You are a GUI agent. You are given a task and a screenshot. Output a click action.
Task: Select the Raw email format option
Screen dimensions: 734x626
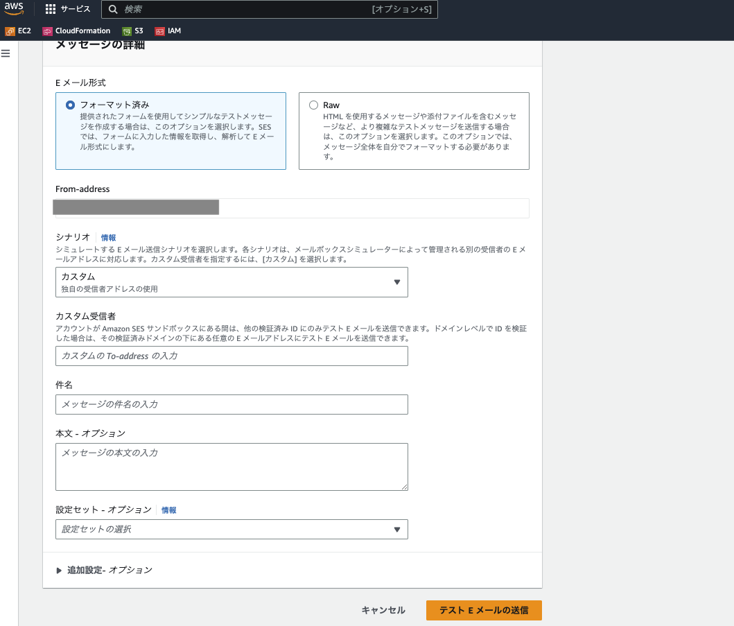[314, 105]
